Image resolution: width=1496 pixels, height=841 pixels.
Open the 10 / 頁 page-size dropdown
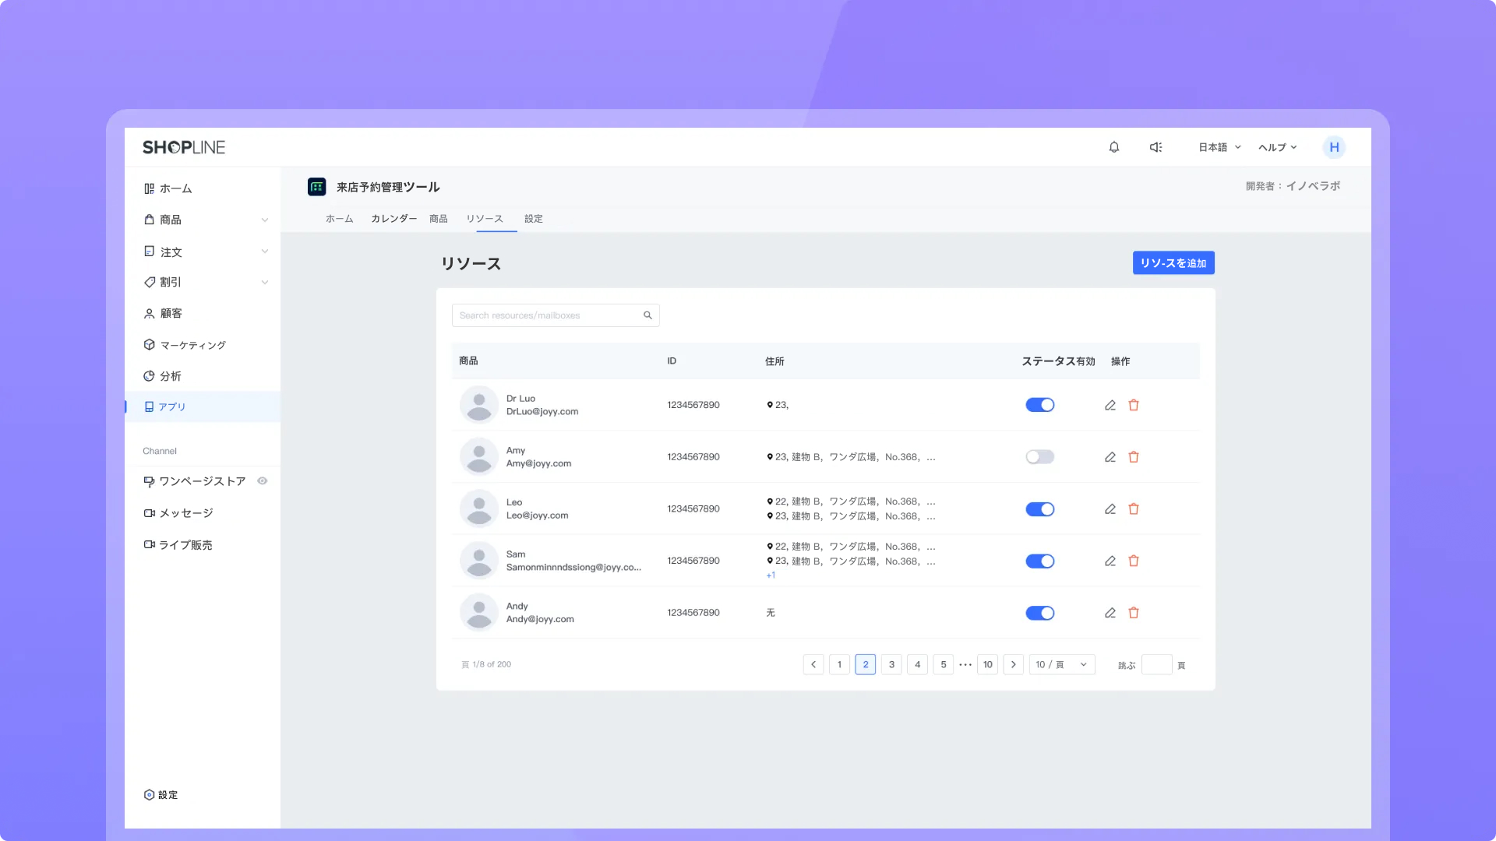(x=1061, y=664)
